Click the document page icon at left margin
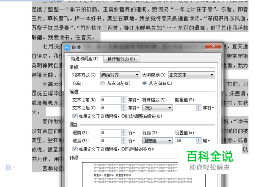Screen dimensions: 255x187 (x=8, y=167)
